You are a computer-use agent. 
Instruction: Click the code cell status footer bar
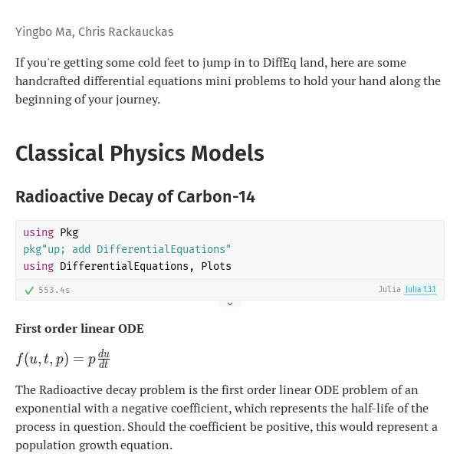230,290
